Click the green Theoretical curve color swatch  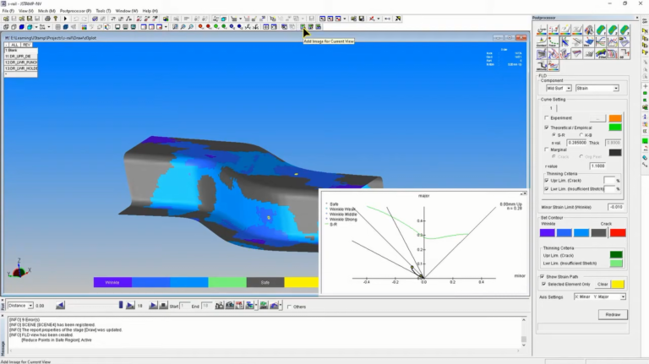pyautogui.click(x=615, y=128)
